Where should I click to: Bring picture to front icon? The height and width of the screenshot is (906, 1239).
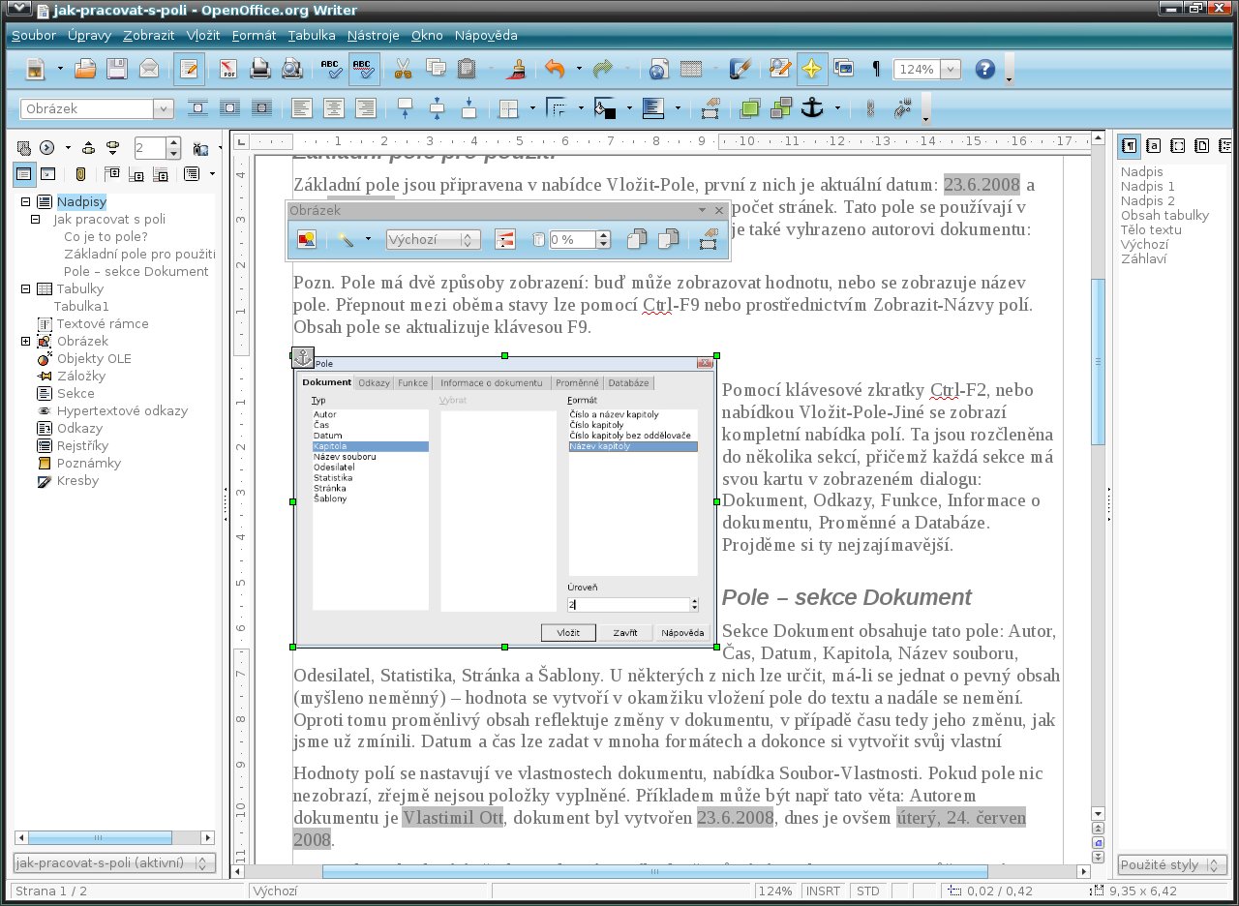point(749,108)
